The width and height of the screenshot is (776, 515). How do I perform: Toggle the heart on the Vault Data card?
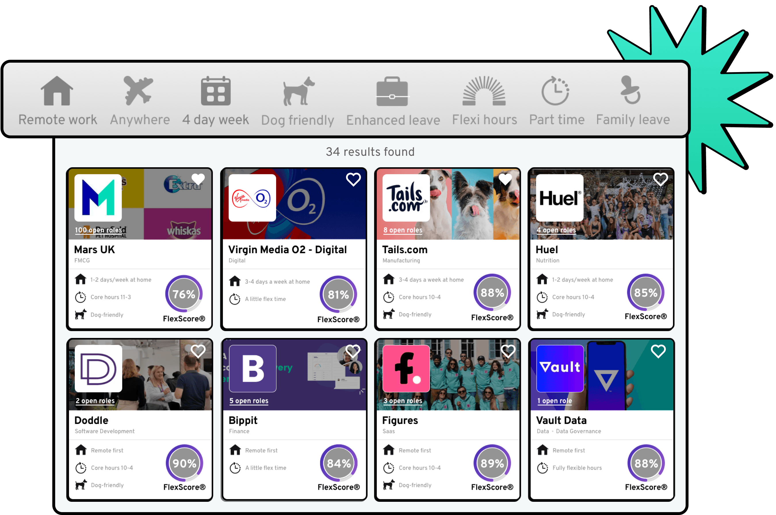click(658, 351)
